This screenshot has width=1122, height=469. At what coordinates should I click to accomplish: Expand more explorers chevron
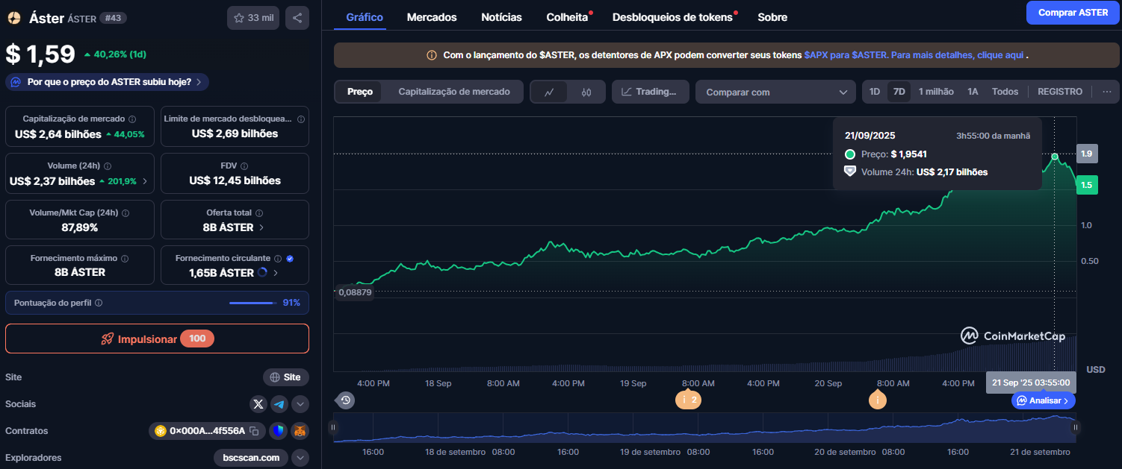(300, 458)
